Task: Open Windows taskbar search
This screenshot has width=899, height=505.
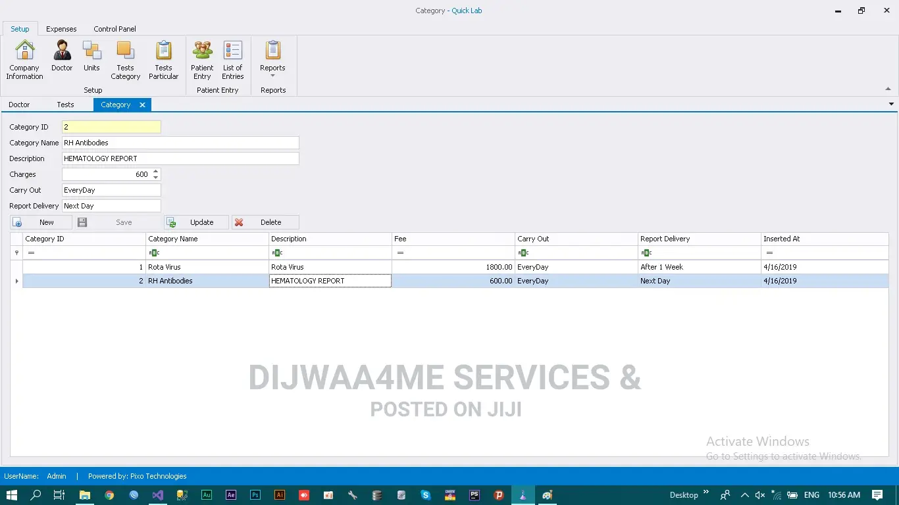Action: [x=36, y=495]
